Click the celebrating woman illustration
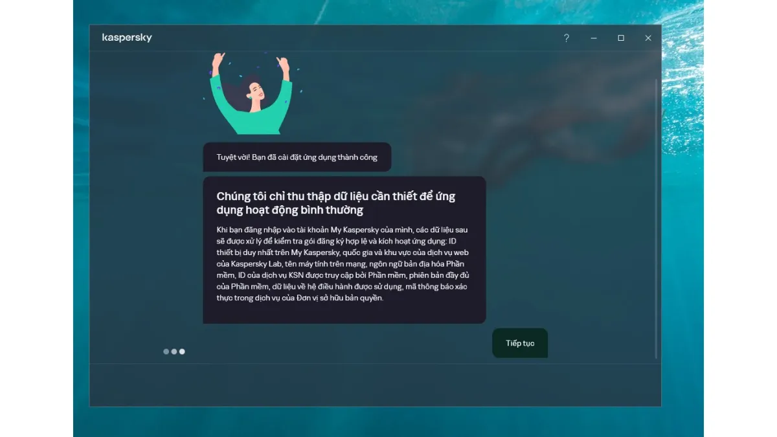 tap(251, 94)
